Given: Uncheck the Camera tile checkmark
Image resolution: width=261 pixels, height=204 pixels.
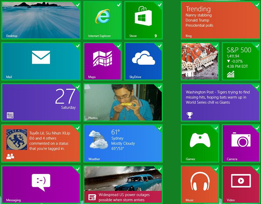Looking at the screenshot, I should tap(257, 128).
